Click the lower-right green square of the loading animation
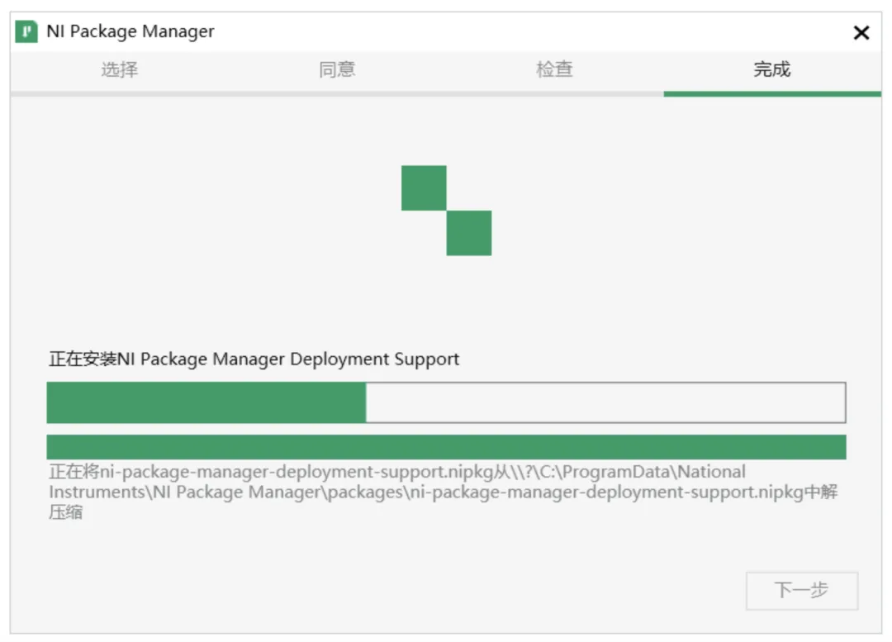This screenshot has height=642, width=892. click(469, 233)
